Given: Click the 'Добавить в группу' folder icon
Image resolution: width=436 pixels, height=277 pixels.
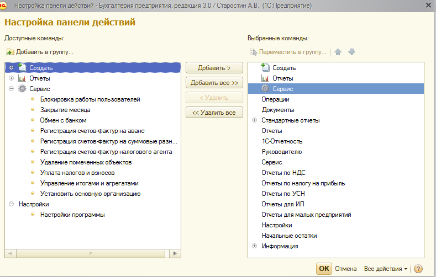Looking at the screenshot, I should pos(10,52).
